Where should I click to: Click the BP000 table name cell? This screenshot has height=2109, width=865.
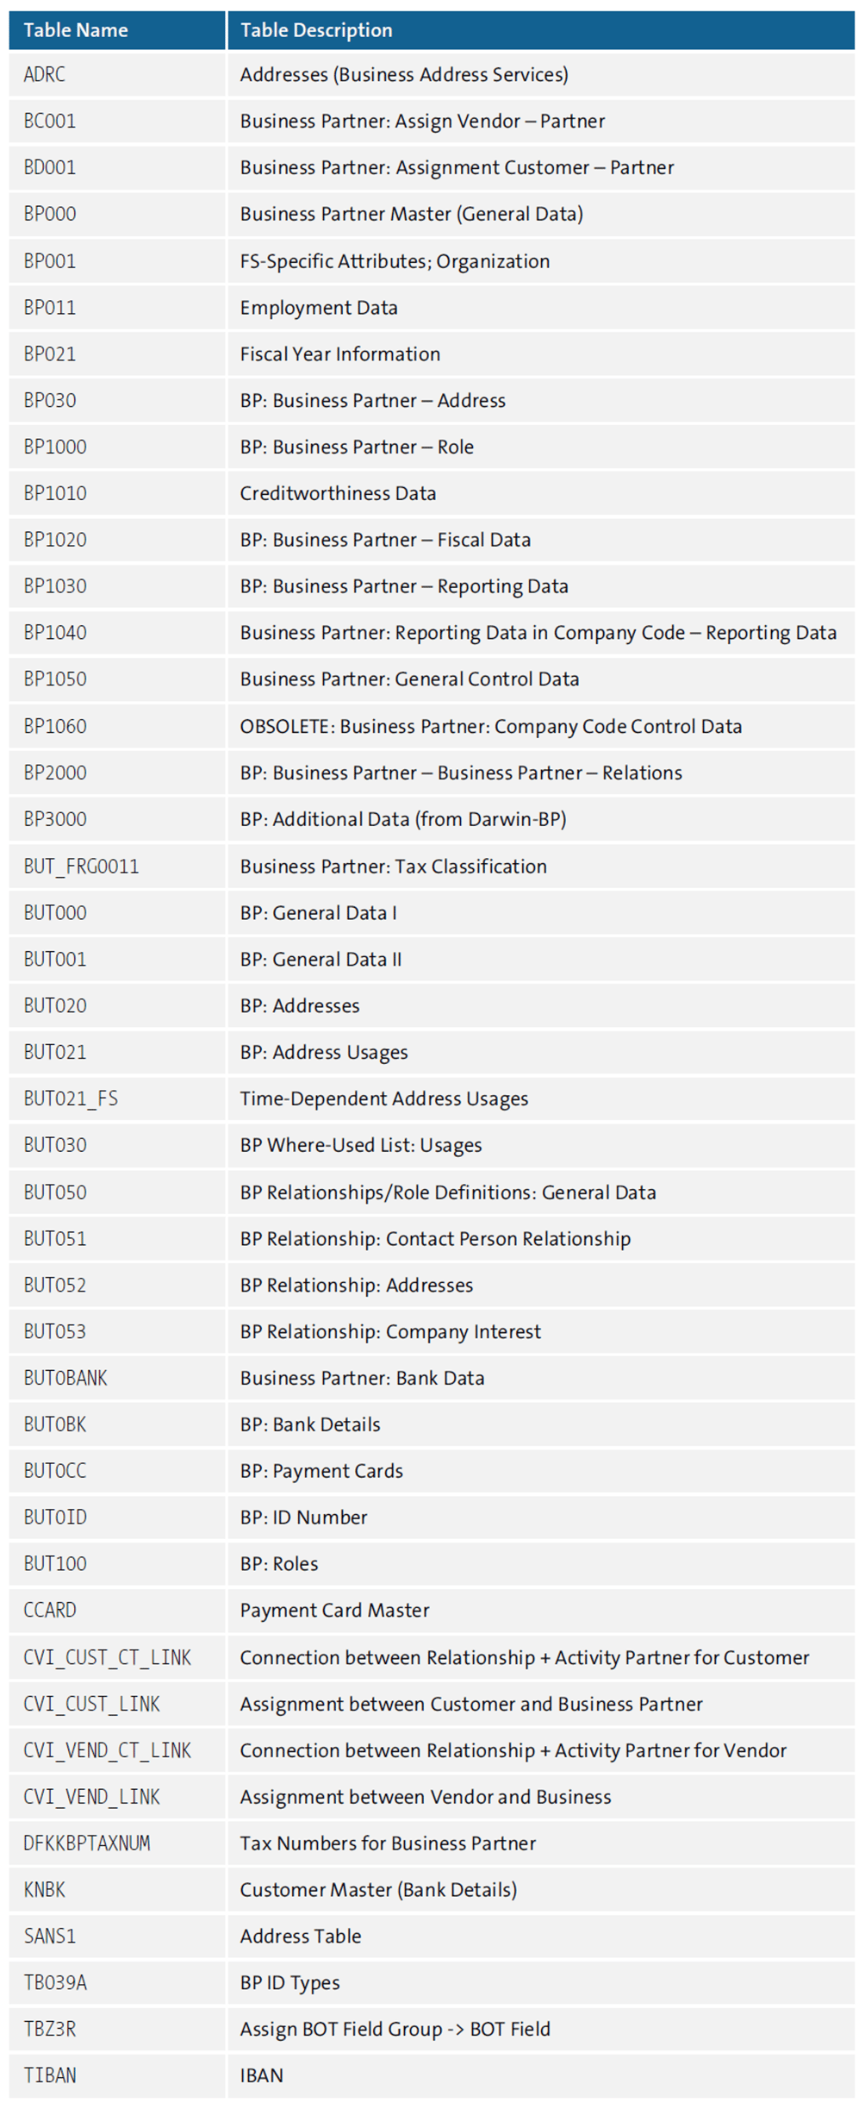pyautogui.click(x=50, y=214)
